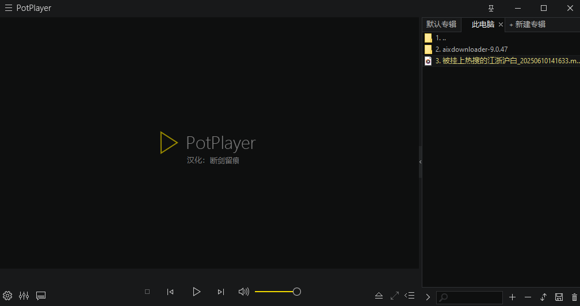Remove item with the minus icon

528,297
